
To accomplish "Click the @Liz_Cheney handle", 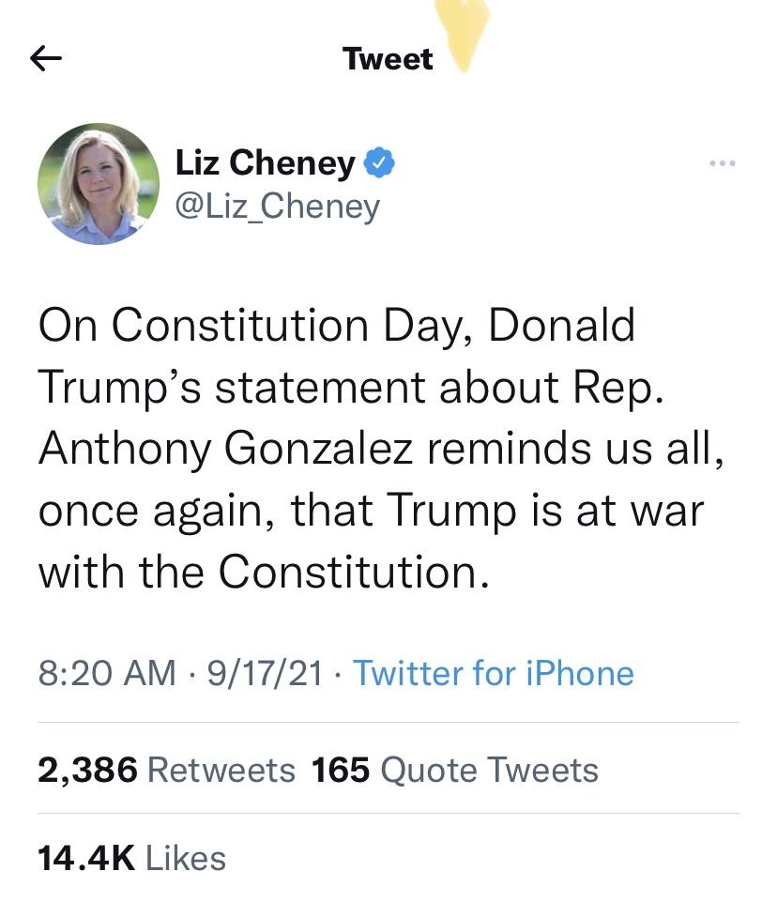I will tap(277, 206).
